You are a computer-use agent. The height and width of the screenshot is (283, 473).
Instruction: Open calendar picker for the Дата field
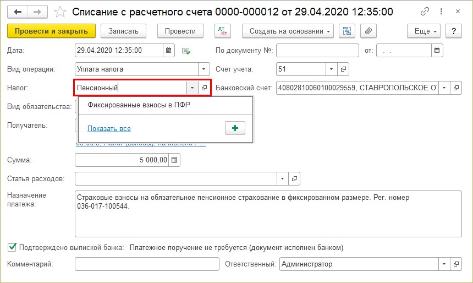[169, 51]
